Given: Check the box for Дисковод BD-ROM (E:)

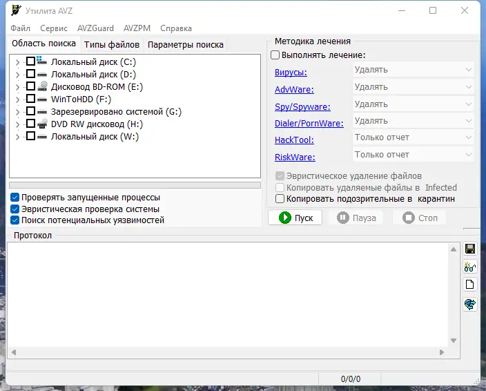Looking at the screenshot, I should click(x=30, y=86).
